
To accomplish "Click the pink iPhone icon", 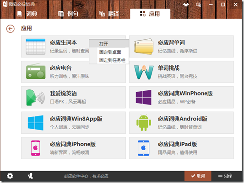I will coord(36,148).
